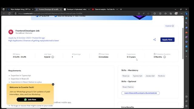
Task: Reload the page with refresh icon
Action: pos(9,13)
